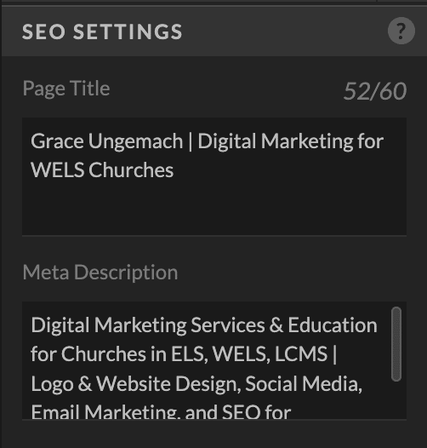Place cursor on 'Logo & Website Design' text
Viewport: 427px width, 448px height.
134,384
